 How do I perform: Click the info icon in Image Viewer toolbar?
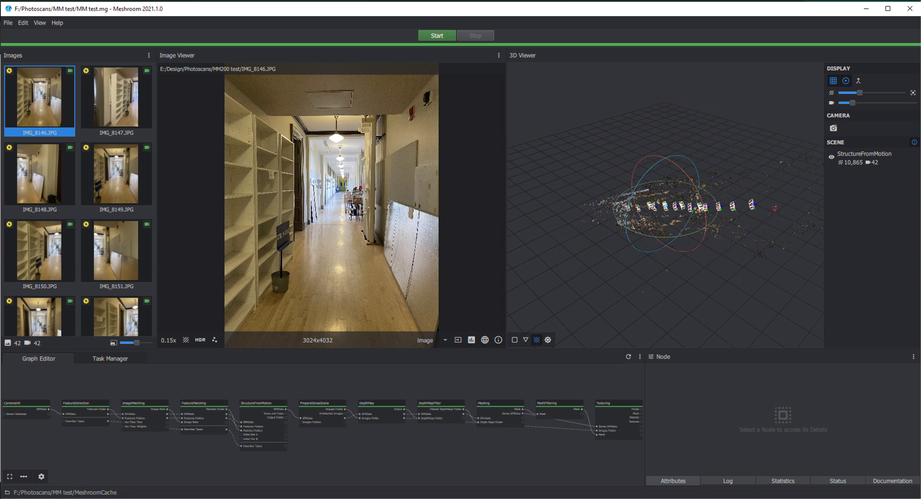[x=497, y=340]
